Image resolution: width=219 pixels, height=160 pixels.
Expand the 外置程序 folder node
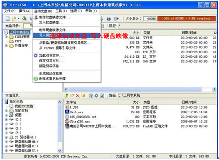pos(6,46)
